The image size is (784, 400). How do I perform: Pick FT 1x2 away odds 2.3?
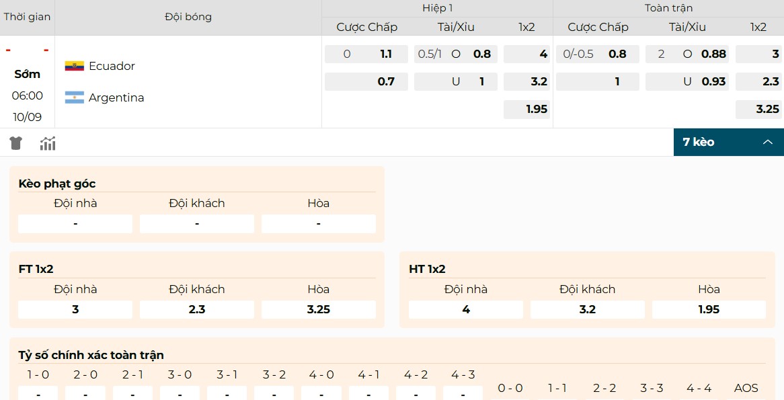[197, 309]
